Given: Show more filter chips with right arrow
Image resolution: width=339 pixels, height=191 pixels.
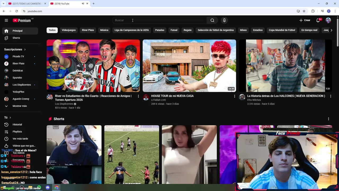Looking at the screenshot, I should coord(331,30).
